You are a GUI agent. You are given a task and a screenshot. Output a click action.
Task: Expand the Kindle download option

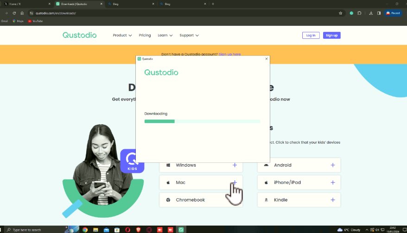coord(333,200)
